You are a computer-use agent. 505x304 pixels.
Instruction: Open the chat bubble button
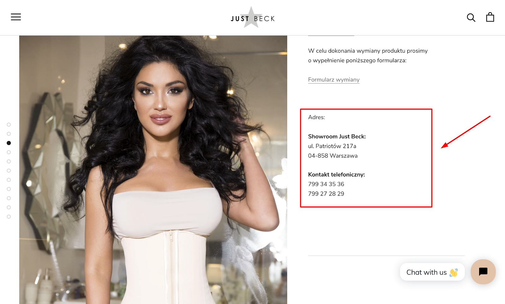tap(483, 271)
